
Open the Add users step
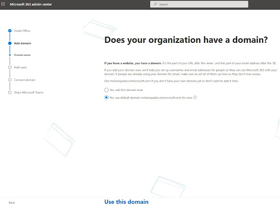(x=21, y=67)
